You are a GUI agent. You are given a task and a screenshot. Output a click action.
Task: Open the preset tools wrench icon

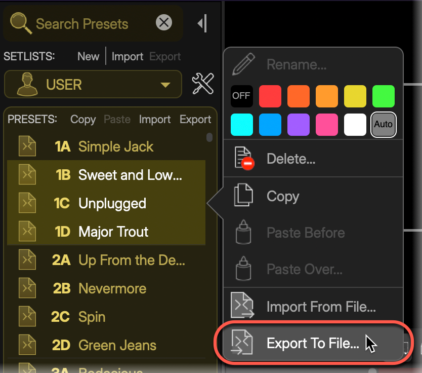coord(203,84)
